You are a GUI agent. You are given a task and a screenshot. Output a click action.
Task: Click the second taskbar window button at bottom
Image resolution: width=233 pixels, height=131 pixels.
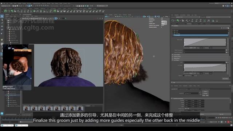click(x=21, y=126)
